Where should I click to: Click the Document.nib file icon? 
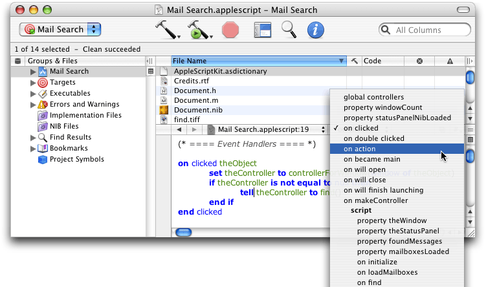164,110
